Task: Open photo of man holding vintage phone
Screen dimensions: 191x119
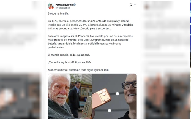Action: click(x=70, y=96)
